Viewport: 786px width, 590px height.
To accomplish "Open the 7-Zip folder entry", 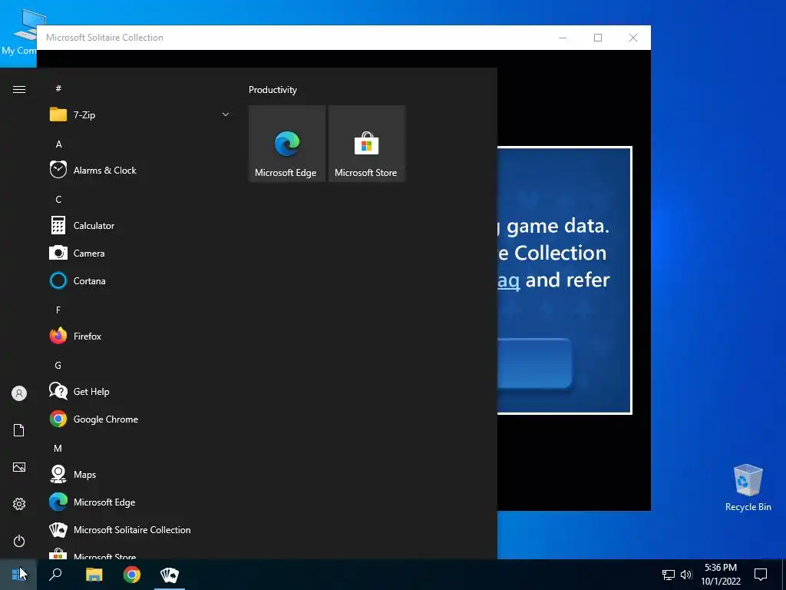I will click(x=140, y=115).
